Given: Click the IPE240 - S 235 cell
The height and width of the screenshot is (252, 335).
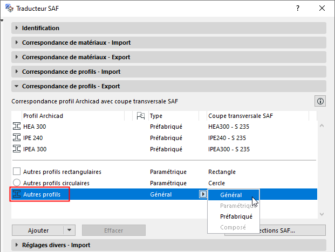Looking at the screenshot, I should click(x=227, y=138).
